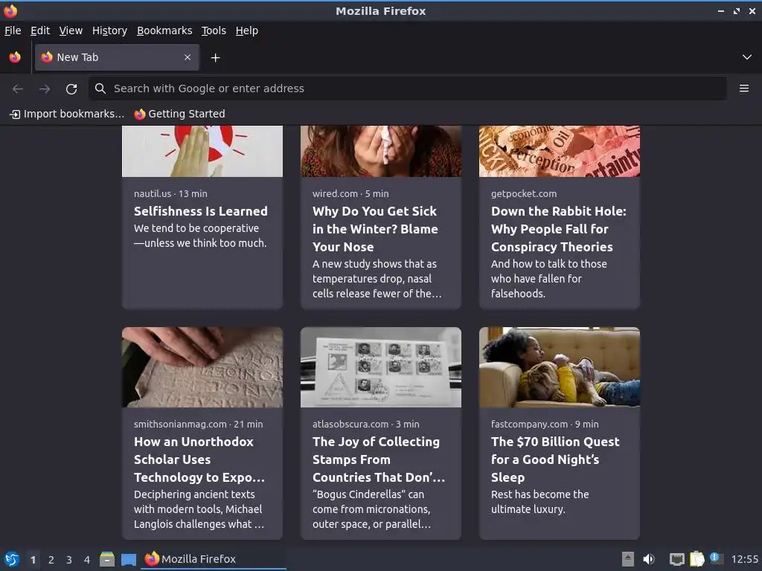This screenshot has height=571, width=762.
Task: Open the Edit menu
Action: click(x=40, y=30)
